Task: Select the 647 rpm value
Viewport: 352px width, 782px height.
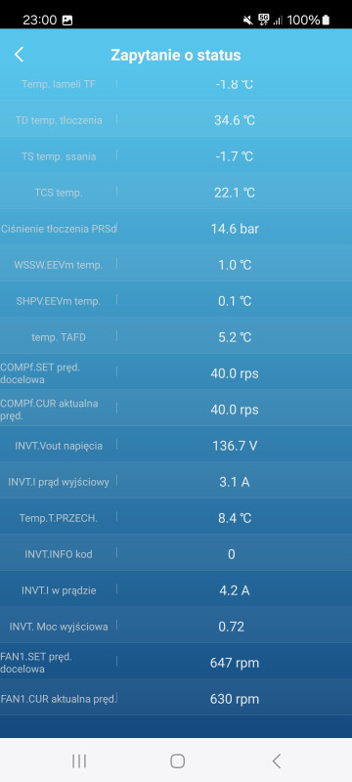Action: pyautogui.click(x=235, y=663)
